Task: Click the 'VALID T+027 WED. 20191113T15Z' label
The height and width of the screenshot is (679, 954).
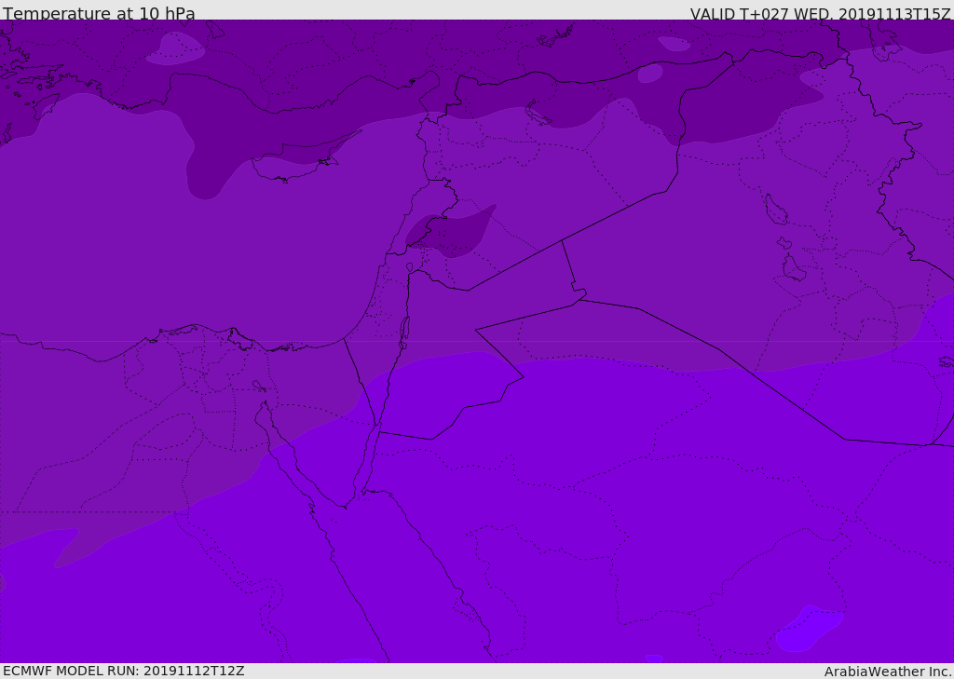Action: tap(820, 14)
